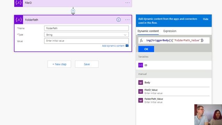The width and height of the screenshot is (222, 125).
Task: Hide the dynamic content panel
Action: (206, 19)
